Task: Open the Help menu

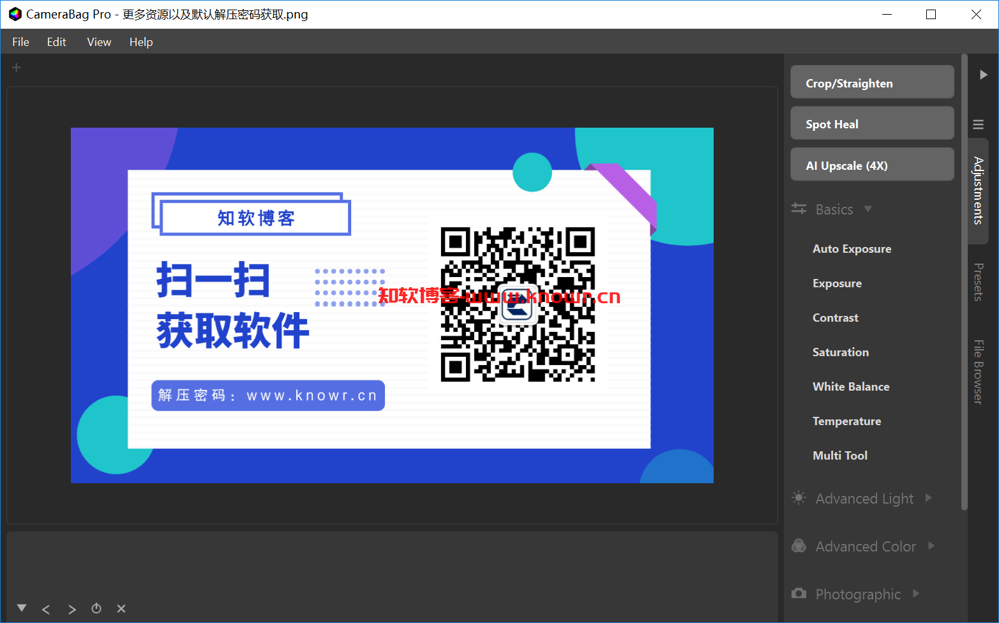Action: [141, 42]
